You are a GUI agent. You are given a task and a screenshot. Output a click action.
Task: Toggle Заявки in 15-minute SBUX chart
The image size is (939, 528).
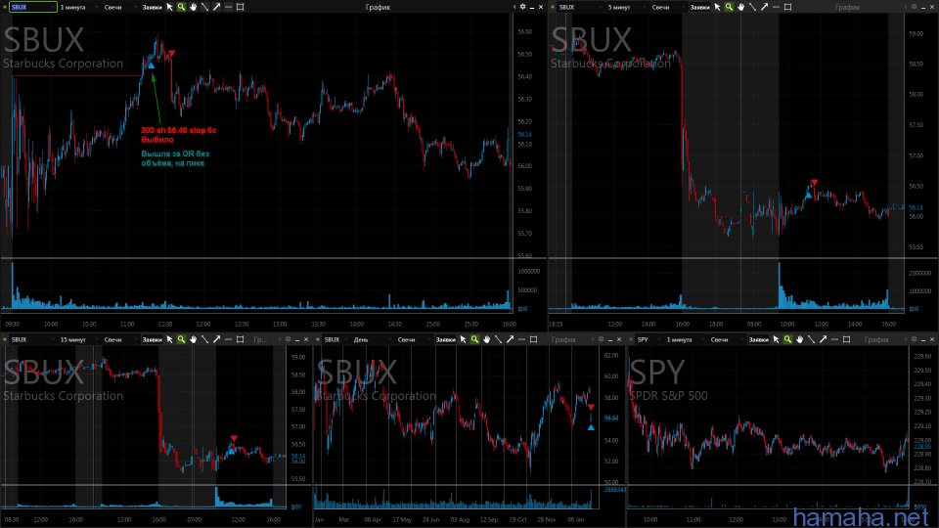(153, 339)
